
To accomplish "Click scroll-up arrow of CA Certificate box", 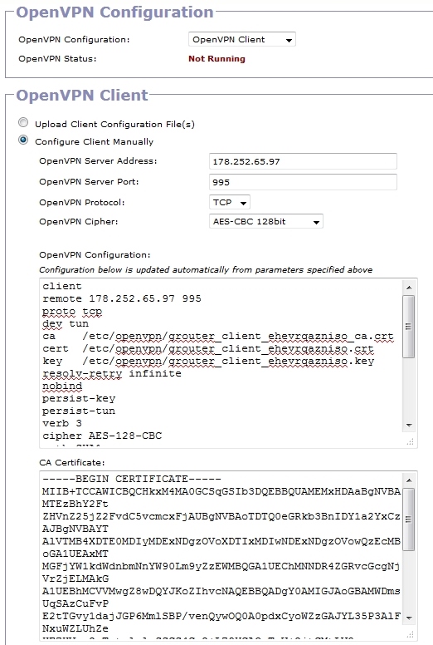I will pos(409,480).
